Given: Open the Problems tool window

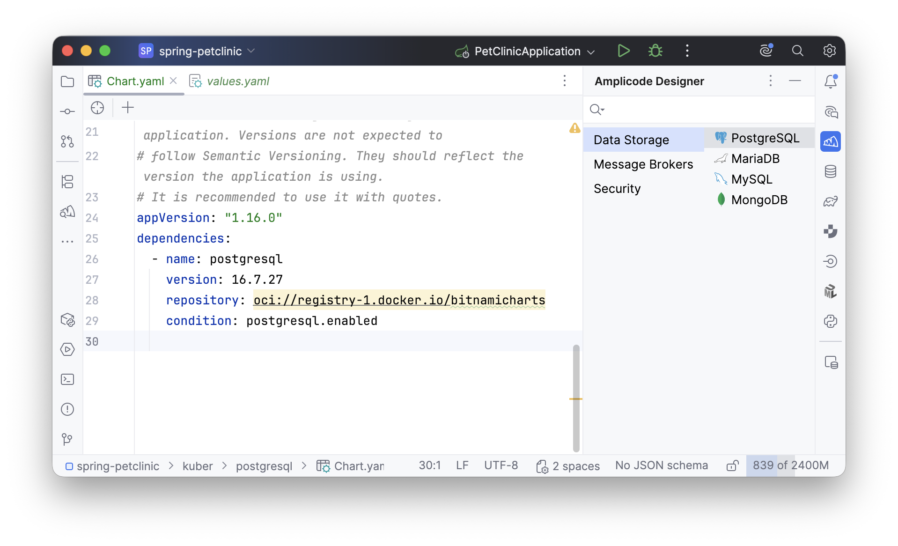Looking at the screenshot, I should [67, 409].
